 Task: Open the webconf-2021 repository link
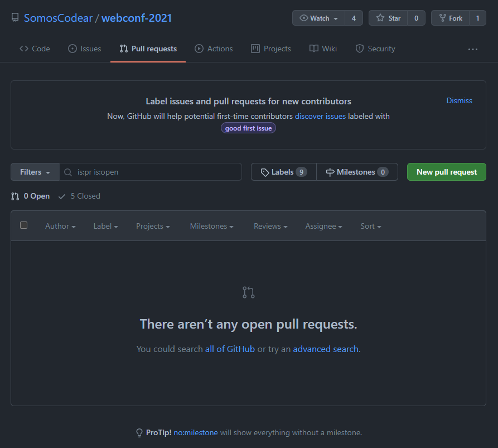pyautogui.click(x=137, y=18)
